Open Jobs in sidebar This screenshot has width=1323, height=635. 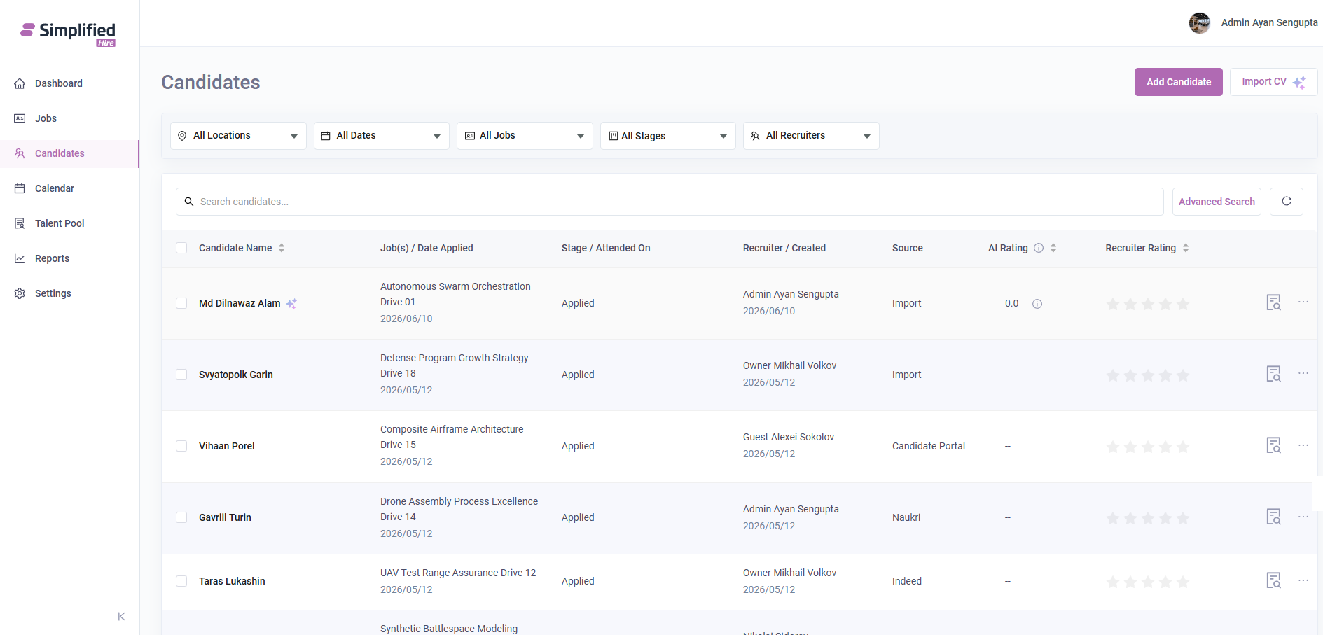pyautogui.click(x=69, y=118)
